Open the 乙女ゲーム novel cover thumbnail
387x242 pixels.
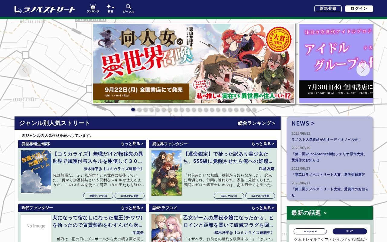[167, 228]
